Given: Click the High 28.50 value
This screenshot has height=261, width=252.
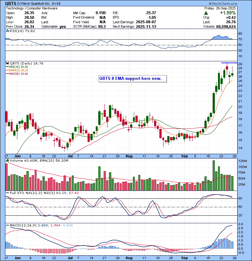Looking at the screenshot, I should coord(29,18).
